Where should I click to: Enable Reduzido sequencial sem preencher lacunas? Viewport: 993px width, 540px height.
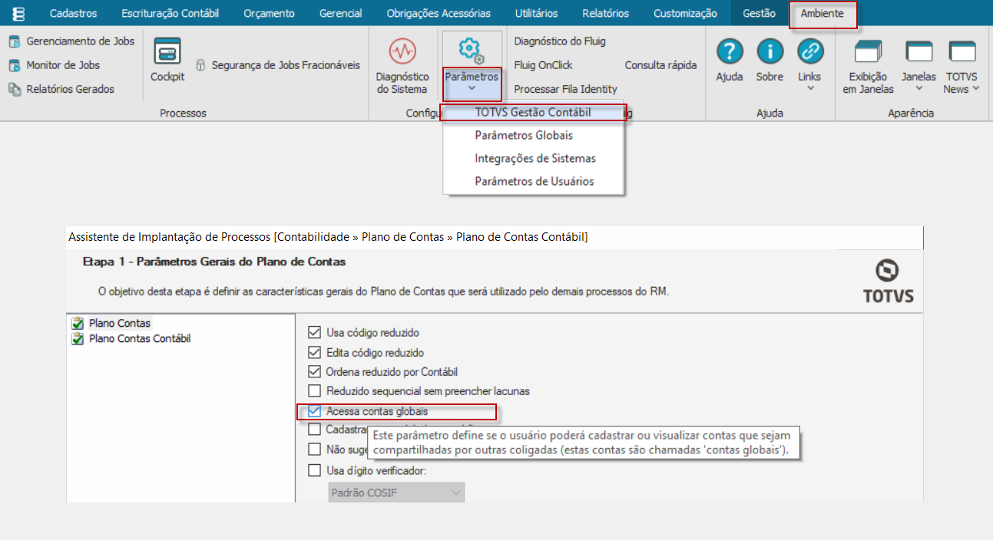pyautogui.click(x=314, y=391)
